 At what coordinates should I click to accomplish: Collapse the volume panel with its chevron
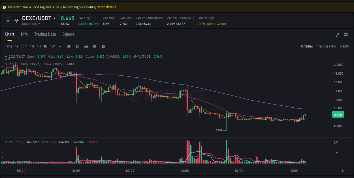coord(6,142)
